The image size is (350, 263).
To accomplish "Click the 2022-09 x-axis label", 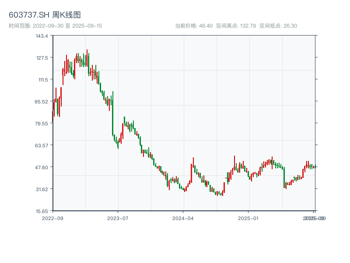I will (52, 218).
